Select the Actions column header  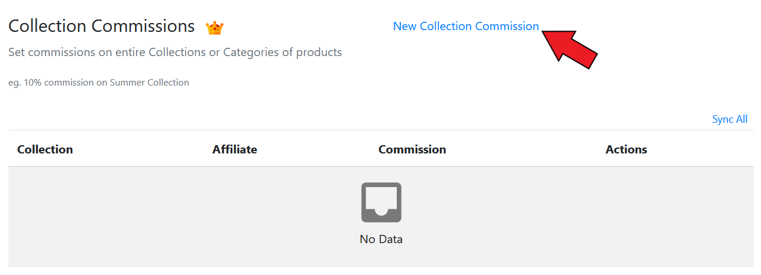pyautogui.click(x=626, y=149)
